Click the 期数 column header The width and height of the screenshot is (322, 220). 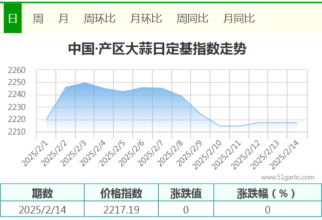pyautogui.click(x=42, y=193)
